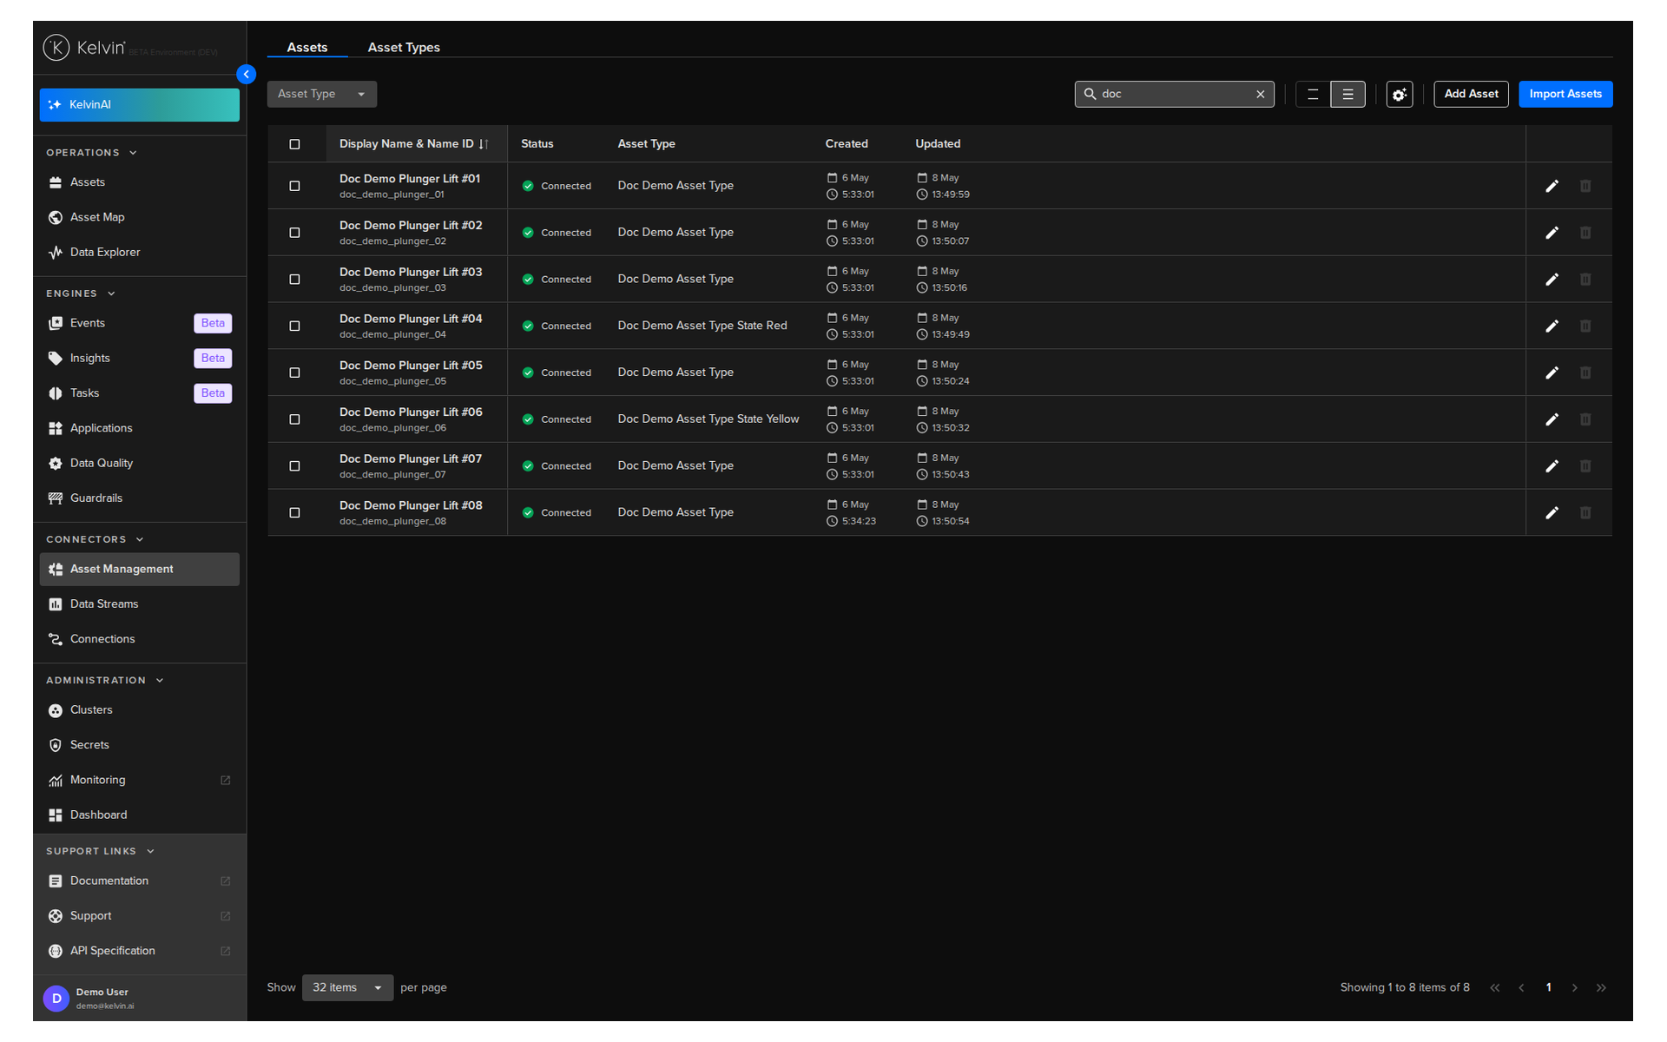Image resolution: width=1667 pixels, height=1042 pixels.
Task: Open Dashboard under Administration
Action: (x=139, y=815)
